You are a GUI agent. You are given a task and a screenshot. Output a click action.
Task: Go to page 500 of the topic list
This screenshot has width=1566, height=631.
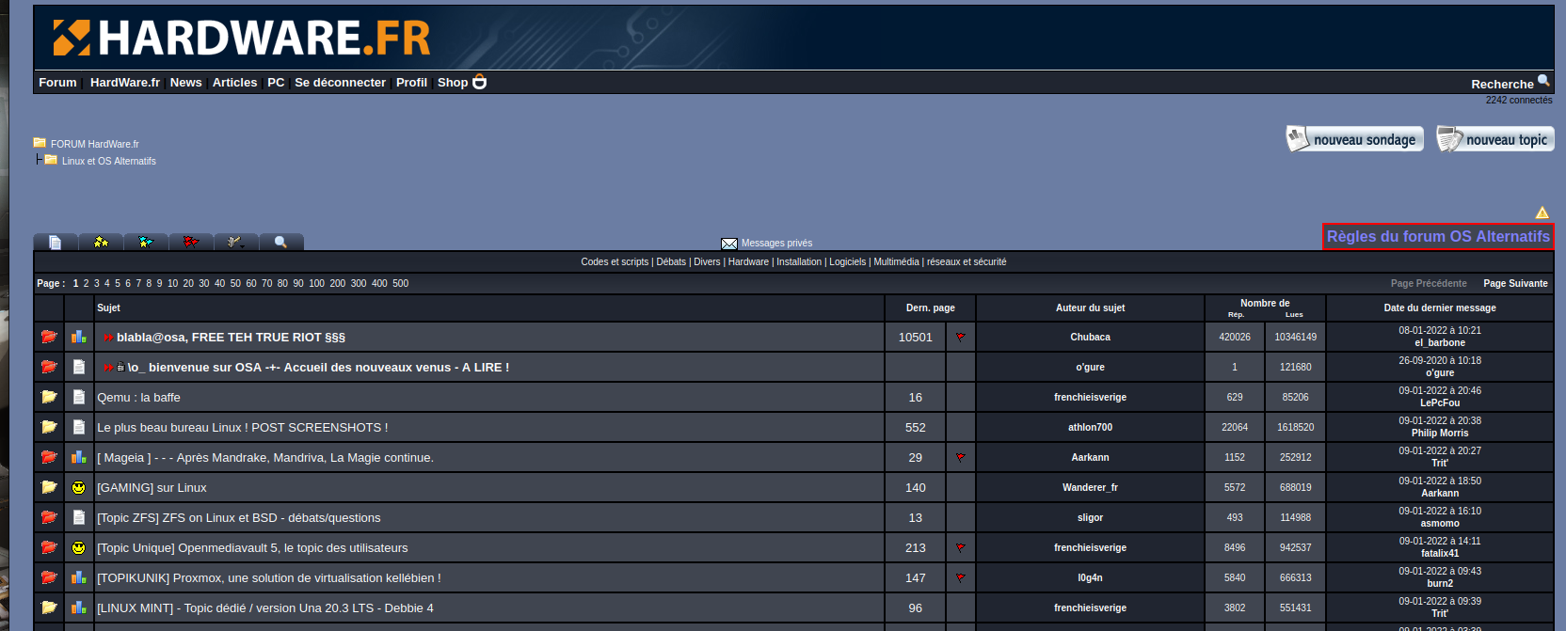[x=400, y=283]
